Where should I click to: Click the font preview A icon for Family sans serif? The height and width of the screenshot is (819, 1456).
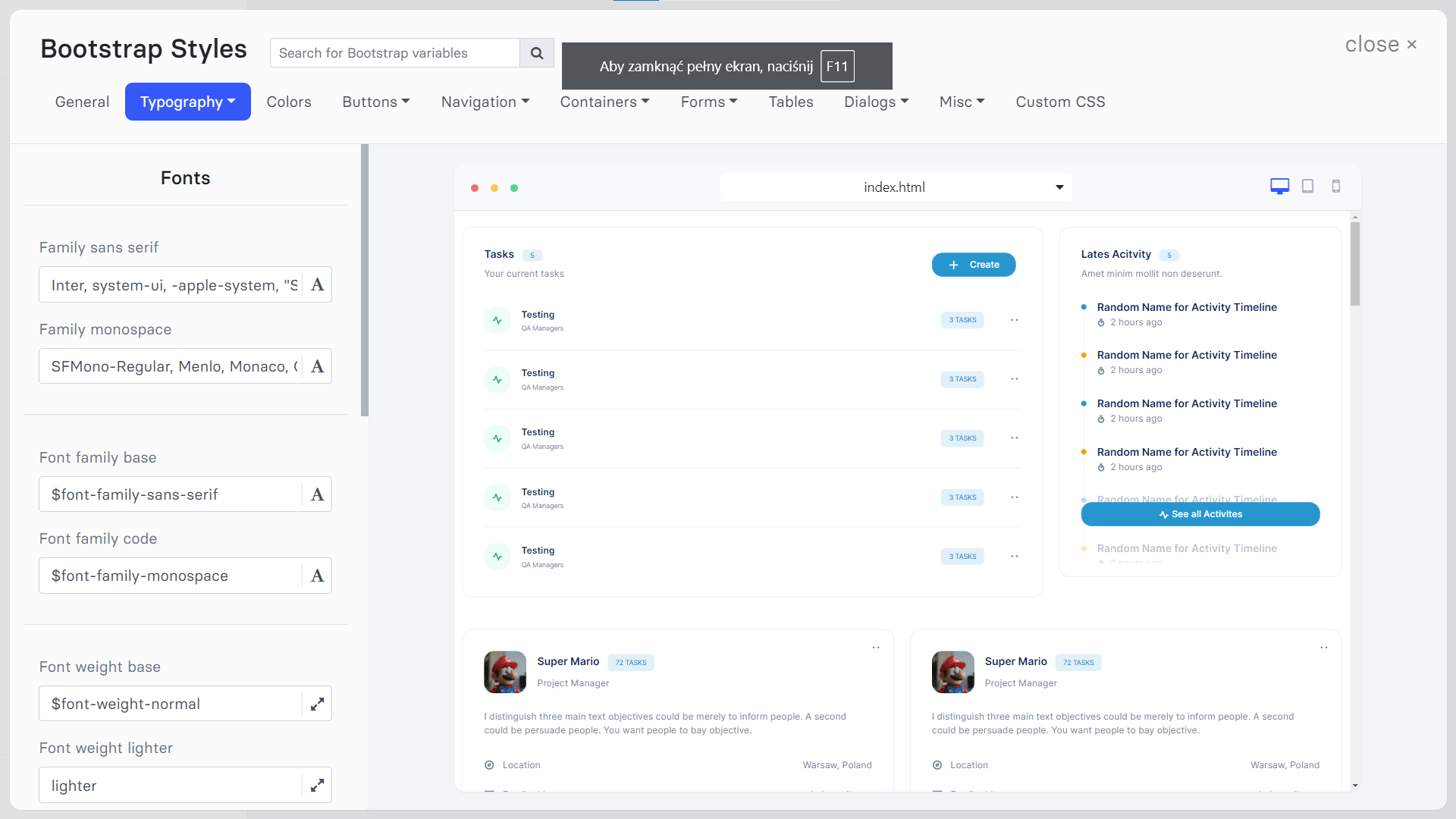click(x=317, y=284)
